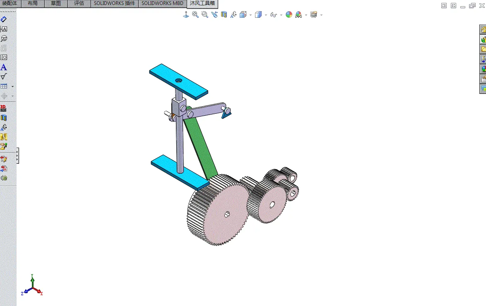Click Dynamic Annotation Views in left toolbar
486x306 pixels.
[x=4, y=127]
